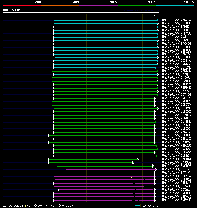
Task: Select the UniRef100_B0E9M2 label
Action: (x=177, y=200)
